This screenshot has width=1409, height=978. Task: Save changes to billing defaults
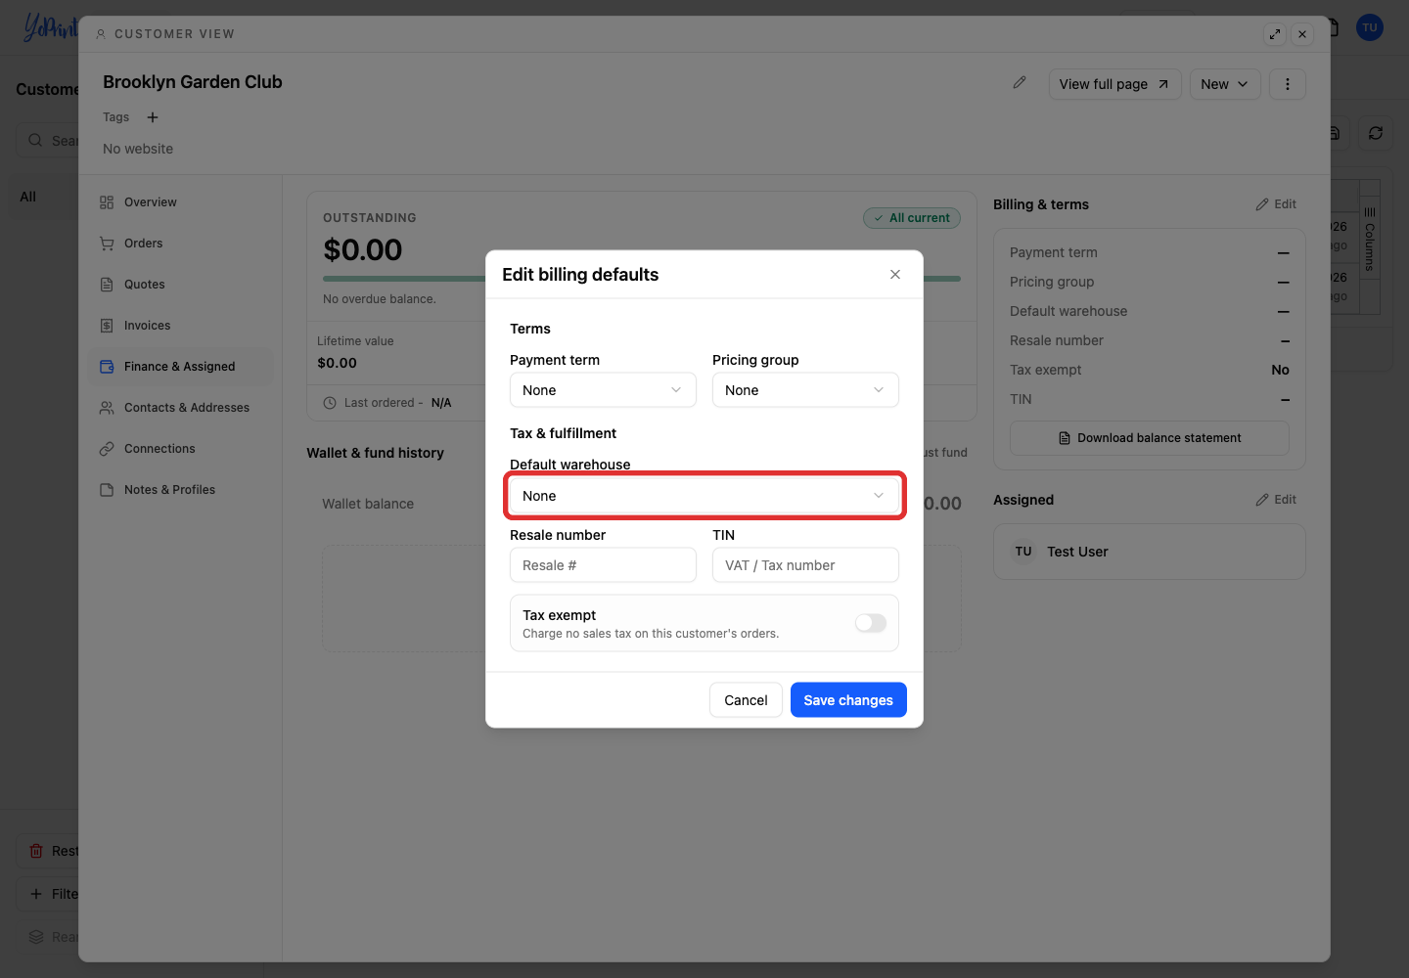[x=848, y=700]
